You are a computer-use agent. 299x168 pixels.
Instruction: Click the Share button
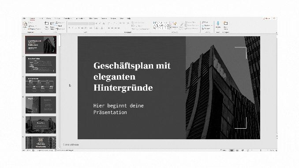click(266, 19)
